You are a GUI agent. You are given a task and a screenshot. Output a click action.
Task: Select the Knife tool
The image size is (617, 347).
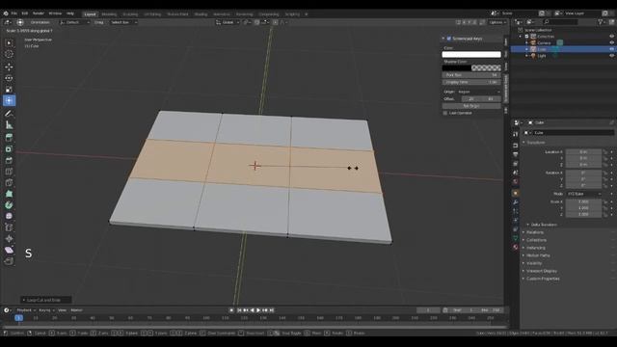(9, 182)
